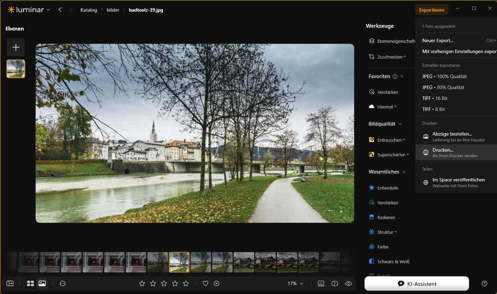Open help question mark icon

point(484,284)
